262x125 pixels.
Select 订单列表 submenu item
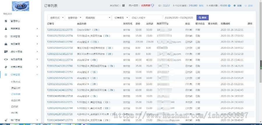click(x=16, y=94)
